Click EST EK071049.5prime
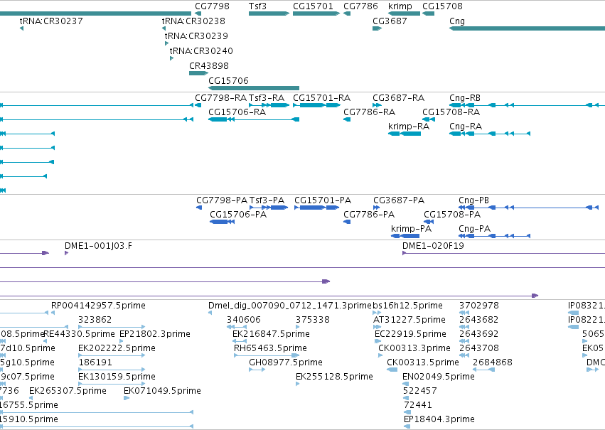The width and height of the screenshot is (605, 430). (162, 391)
